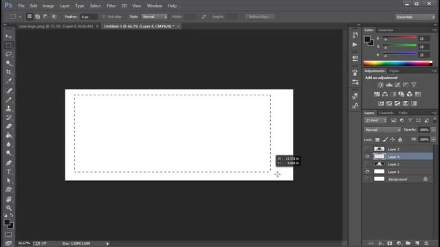Select the Path Selection tool
Screen dimensions: 440x247
9,180
